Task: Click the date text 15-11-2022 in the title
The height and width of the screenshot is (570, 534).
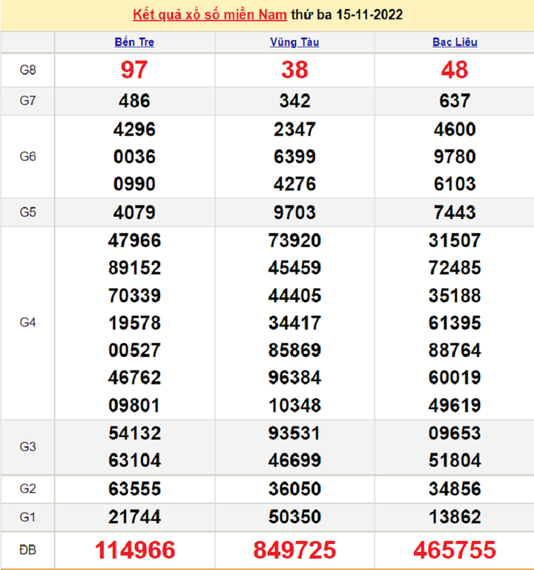Action: (360, 15)
